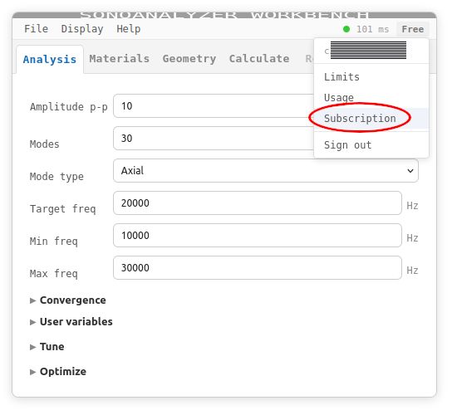Image resolution: width=452 pixels, height=410 pixels.
Task: Expand the Tune section
Action: click(x=47, y=347)
